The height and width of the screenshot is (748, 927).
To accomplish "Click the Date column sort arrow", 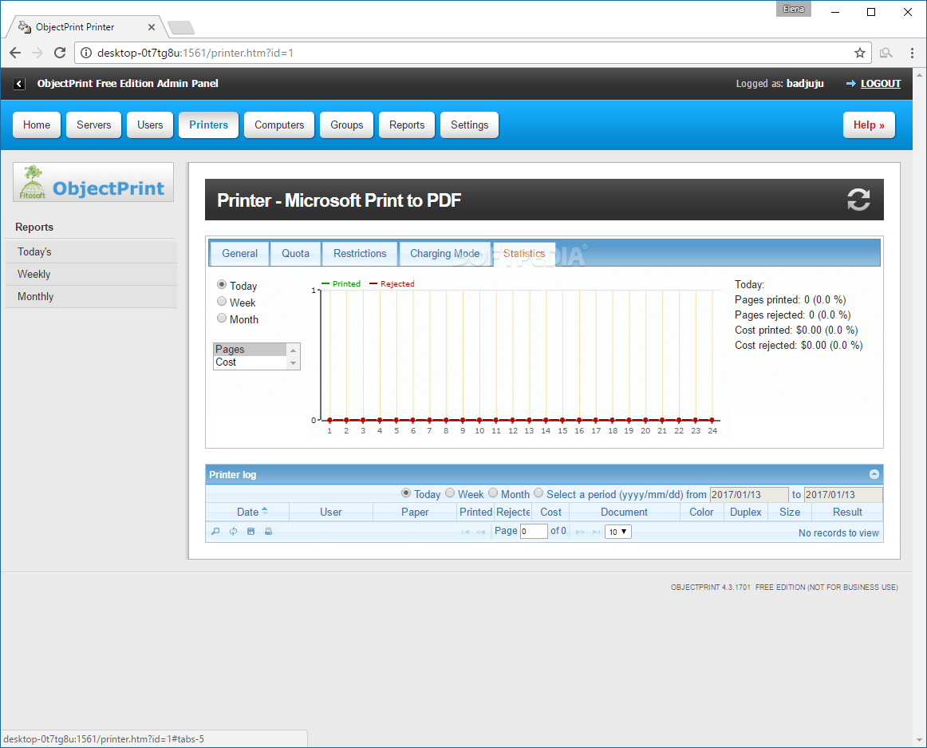I will pyautogui.click(x=264, y=511).
